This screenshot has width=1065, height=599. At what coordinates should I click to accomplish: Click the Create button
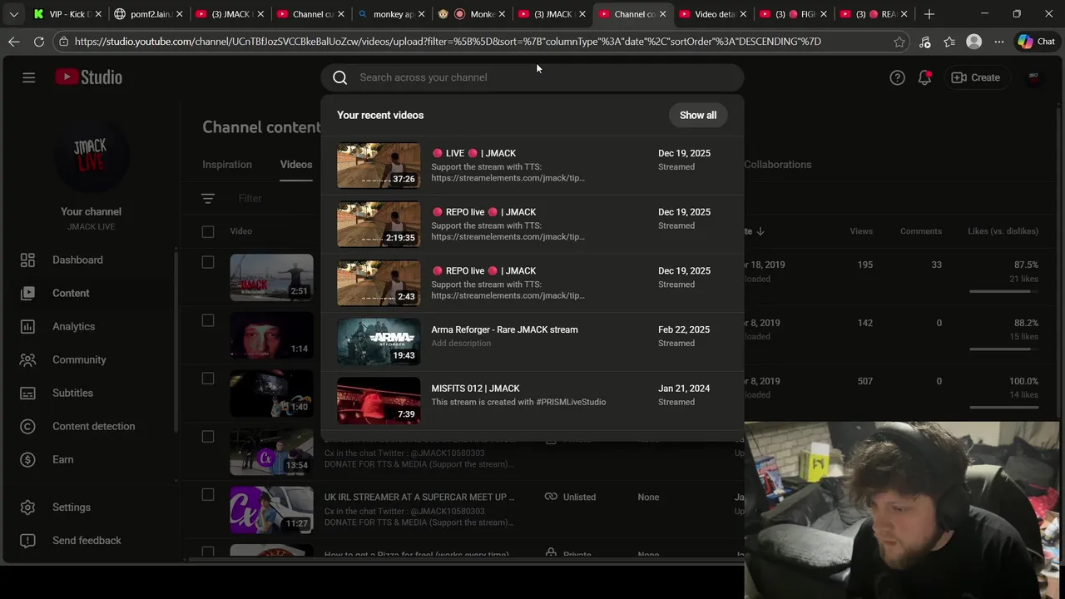click(975, 77)
